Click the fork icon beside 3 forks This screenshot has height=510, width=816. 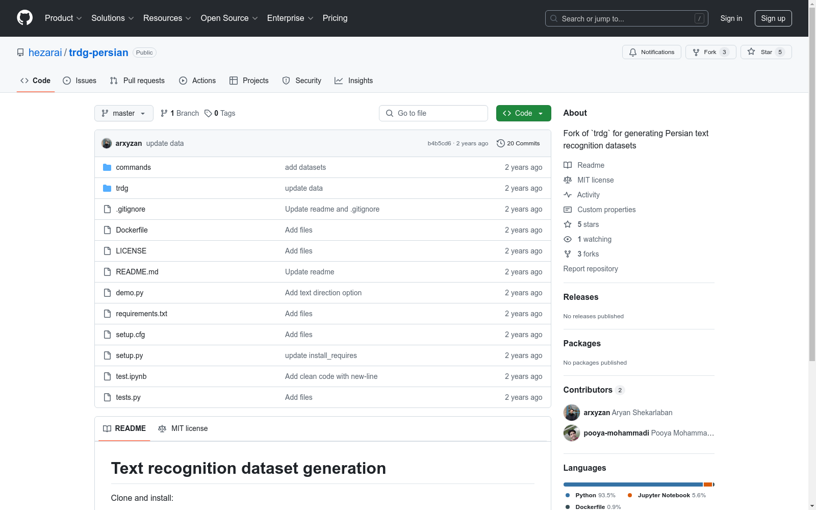[x=568, y=254]
